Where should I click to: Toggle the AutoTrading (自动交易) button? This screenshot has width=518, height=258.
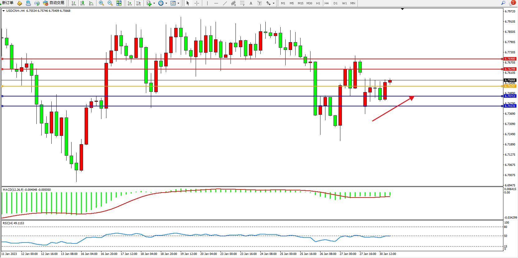point(54,3)
